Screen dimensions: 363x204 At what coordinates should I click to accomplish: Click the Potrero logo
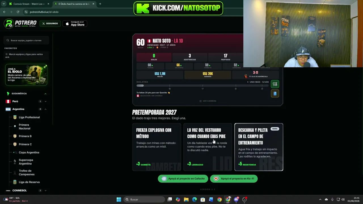point(20,24)
